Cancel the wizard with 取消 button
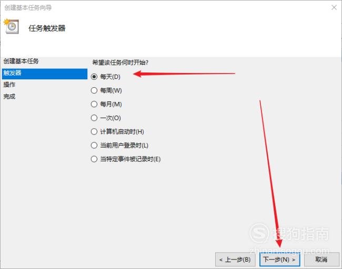This screenshot has width=342, height=269. pyautogui.click(x=321, y=260)
